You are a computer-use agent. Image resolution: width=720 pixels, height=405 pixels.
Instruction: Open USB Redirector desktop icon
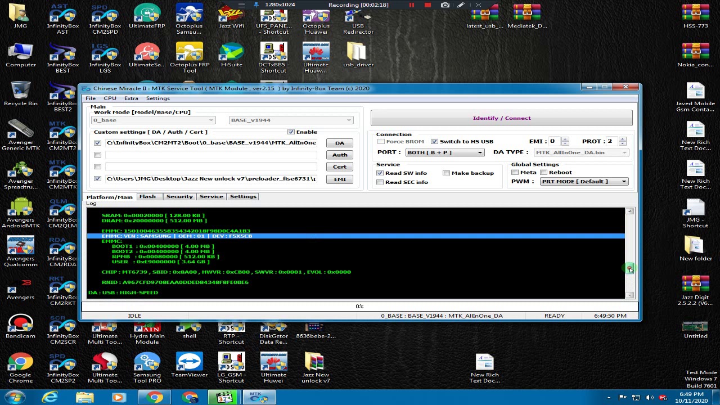tap(358, 19)
